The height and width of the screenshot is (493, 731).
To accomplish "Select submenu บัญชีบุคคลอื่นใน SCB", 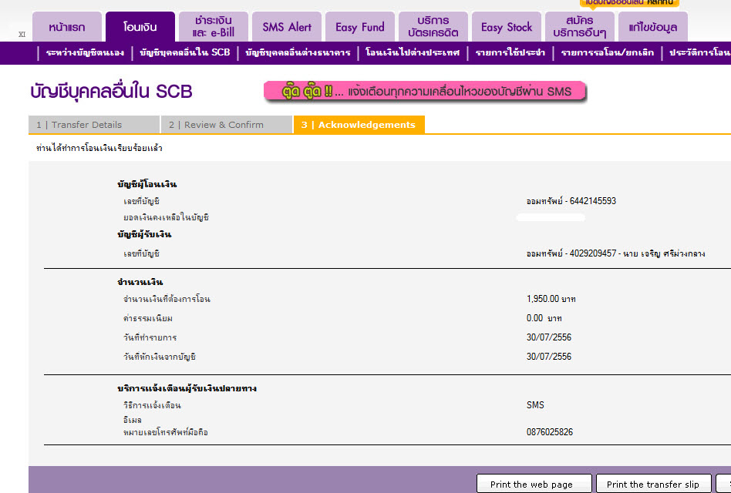I will (185, 52).
